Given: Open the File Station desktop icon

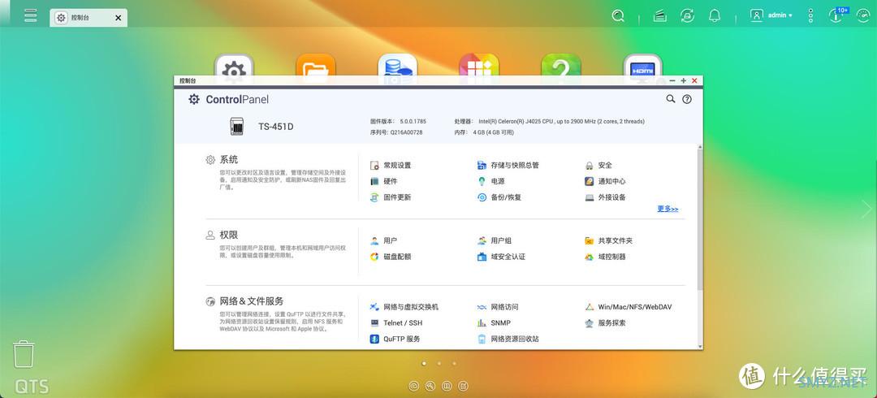Looking at the screenshot, I should (x=315, y=66).
